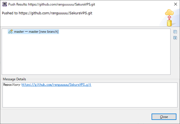This screenshot has width=180, height=124.
Task: Click the Expand All icon
Action: [175, 38]
